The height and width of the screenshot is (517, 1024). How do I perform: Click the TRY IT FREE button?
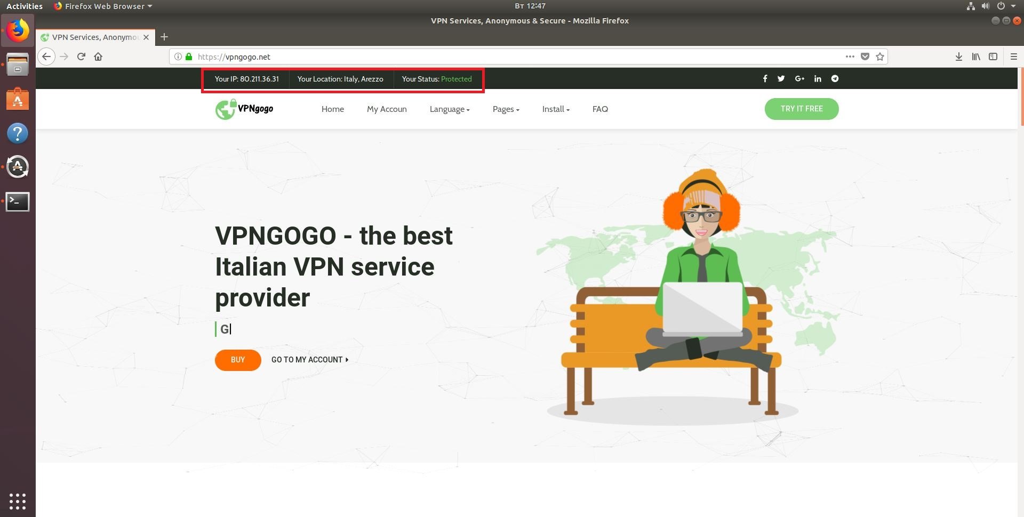802,109
